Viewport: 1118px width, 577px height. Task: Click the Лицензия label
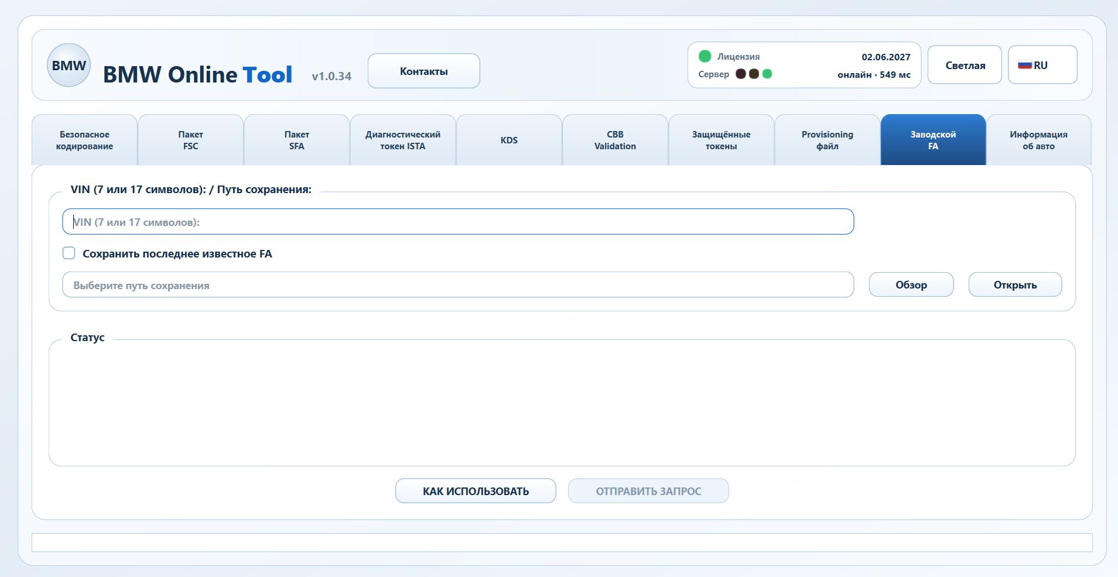[x=739, y=57]
